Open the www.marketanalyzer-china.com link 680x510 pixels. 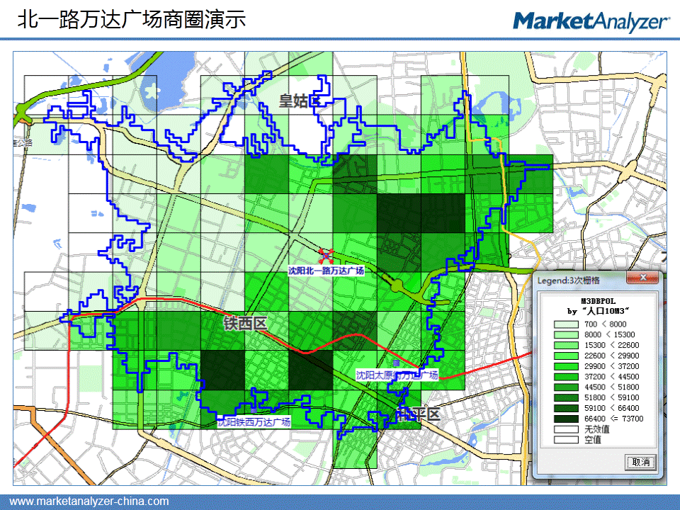[x=89, y=501]
